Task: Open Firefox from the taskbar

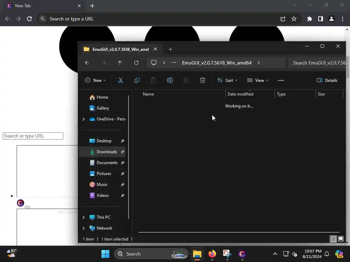Action: (212, 254)
